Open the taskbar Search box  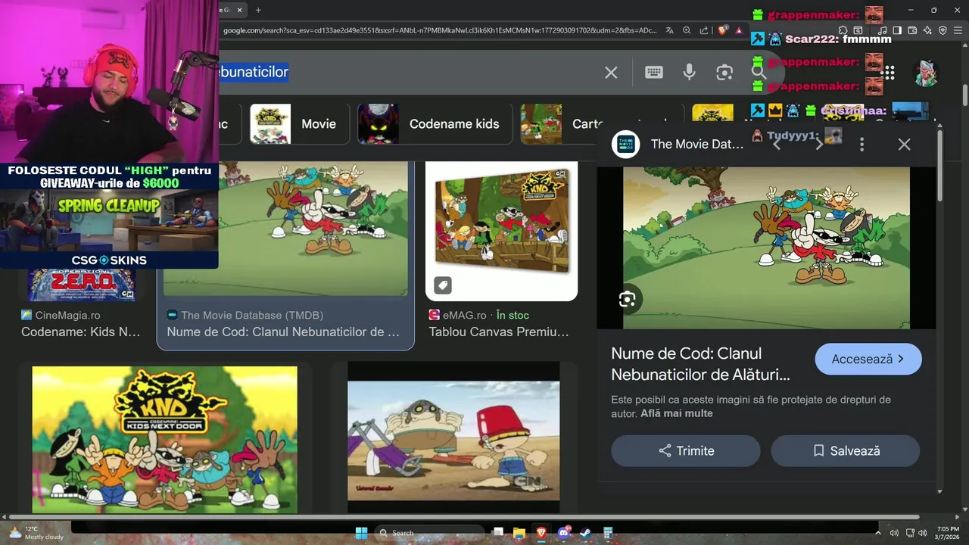(430, 533)
